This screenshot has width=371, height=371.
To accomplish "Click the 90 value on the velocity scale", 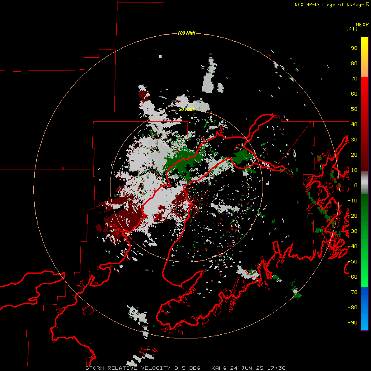I will coord(354,48).
